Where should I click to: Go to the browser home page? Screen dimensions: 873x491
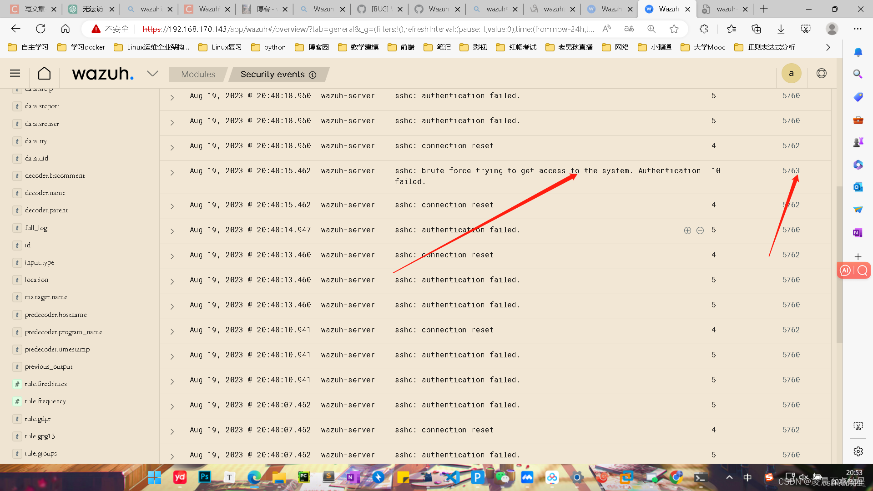65,29
